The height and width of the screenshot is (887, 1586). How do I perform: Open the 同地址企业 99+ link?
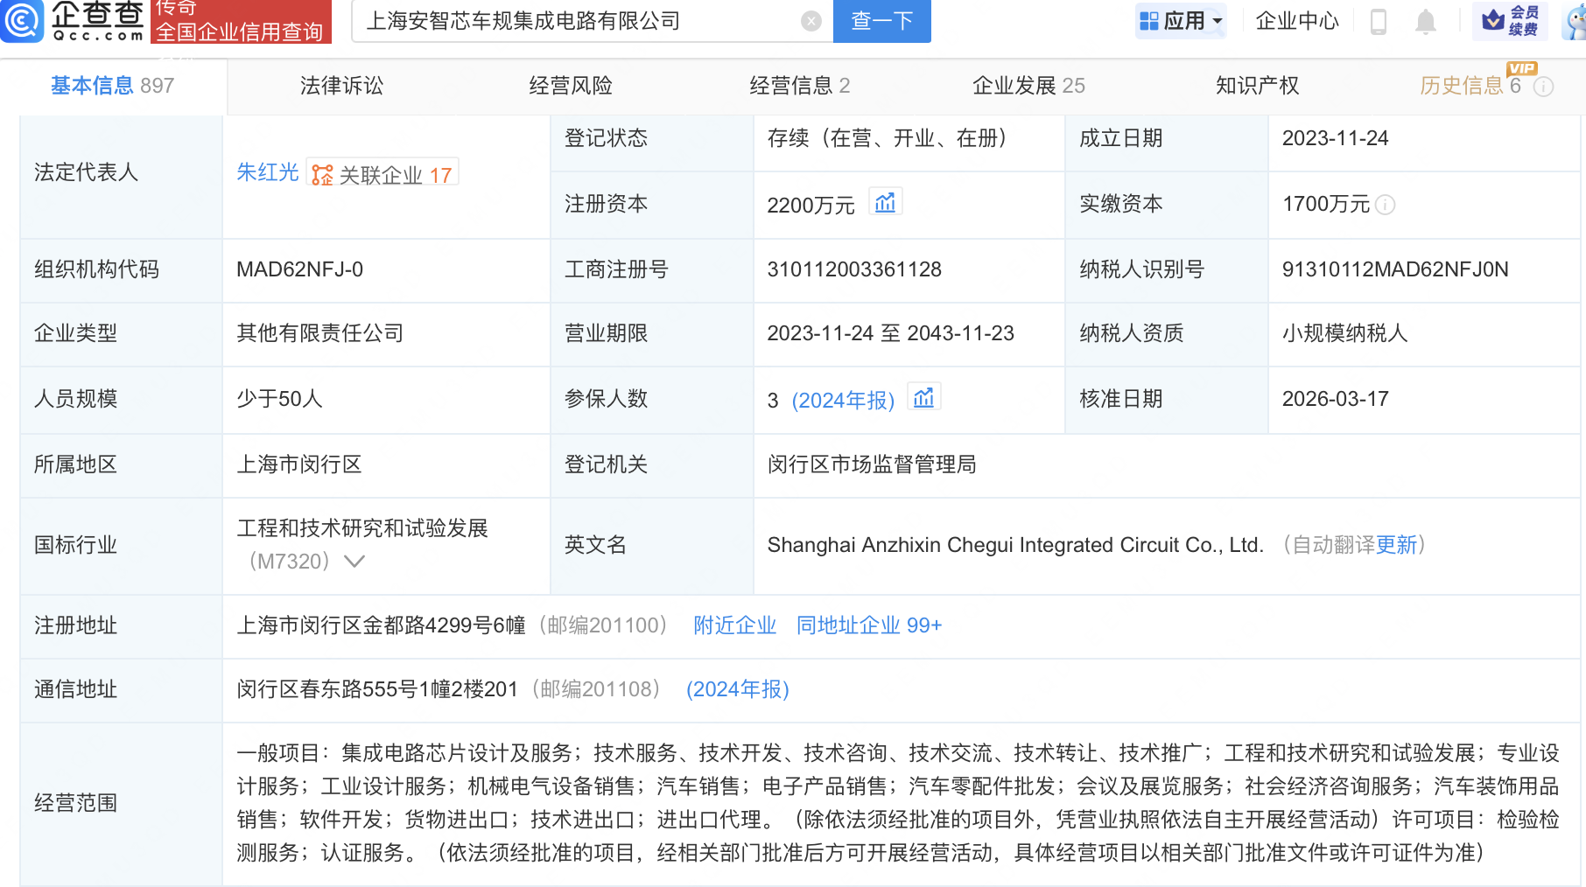click(868, 625)
